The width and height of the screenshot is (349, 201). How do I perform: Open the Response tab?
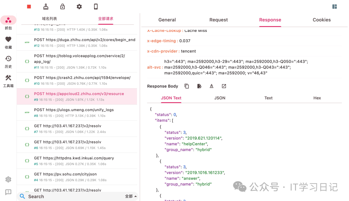pyautogui.click(x=270, y=20)
